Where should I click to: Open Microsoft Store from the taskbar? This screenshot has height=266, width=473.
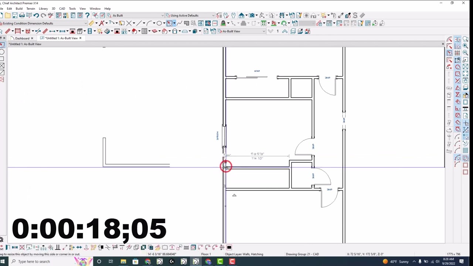pos(136,262)
